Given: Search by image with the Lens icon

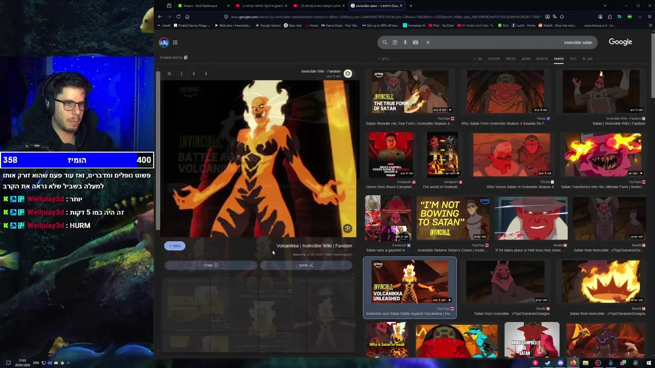Looking at the screenshot, I should 395,42.
